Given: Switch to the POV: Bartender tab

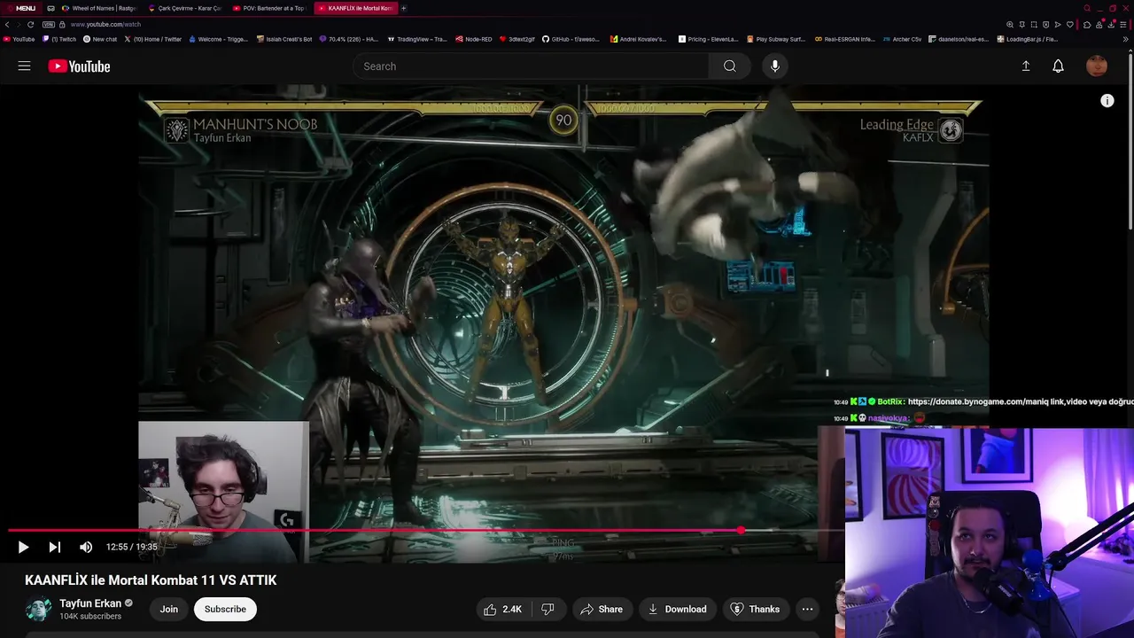Looking at the screenshot, I should 269,8.
